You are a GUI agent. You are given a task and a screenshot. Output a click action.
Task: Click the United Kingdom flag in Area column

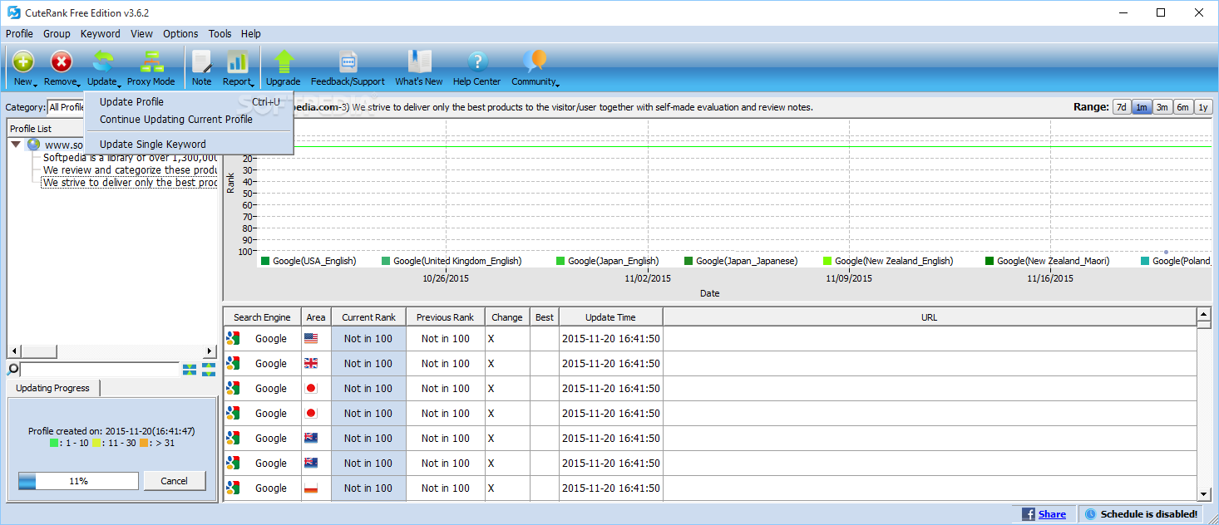[x=311, y=364]
